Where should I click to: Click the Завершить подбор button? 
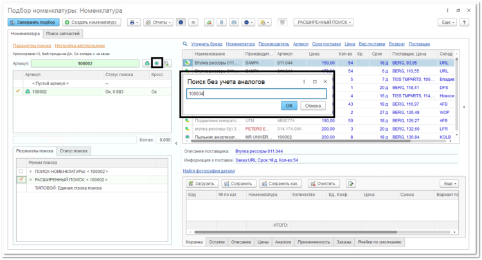pyautogui.click(x=33, y=22)
